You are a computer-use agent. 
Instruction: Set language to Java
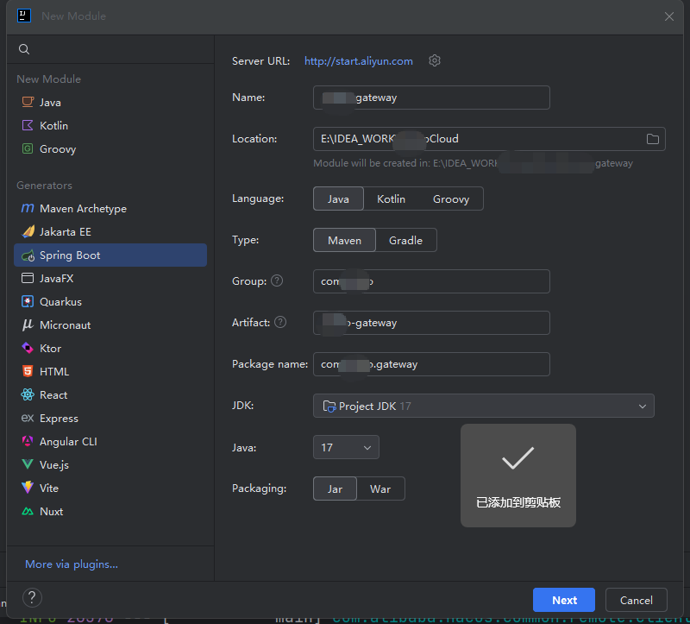point(338,199)
